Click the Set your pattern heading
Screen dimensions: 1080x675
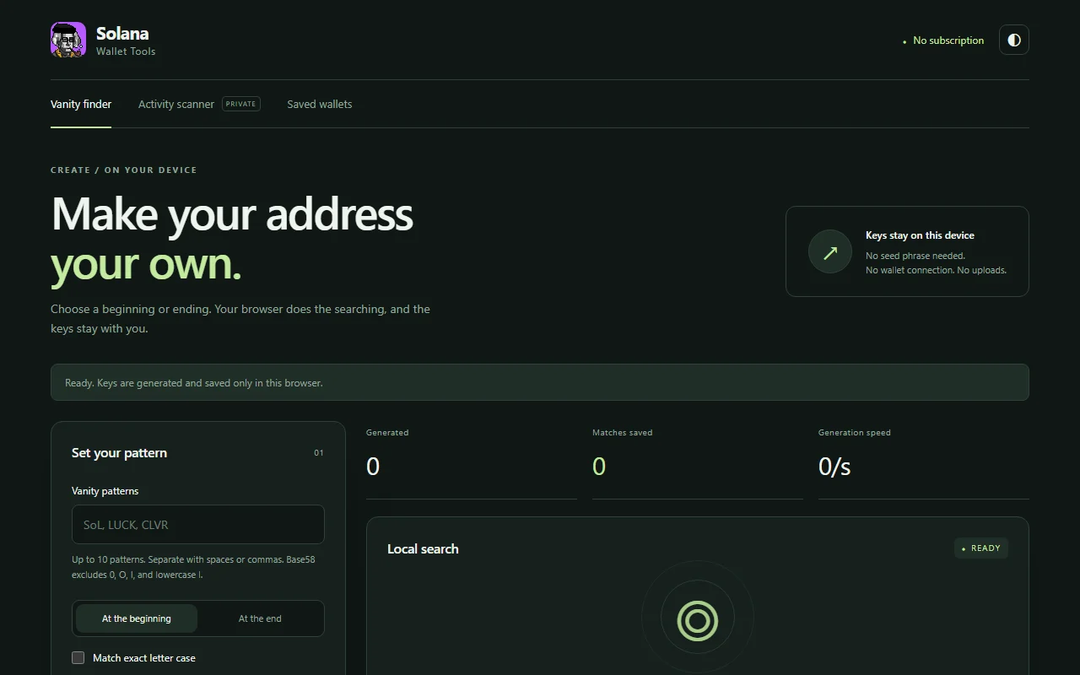tap(119, 453)
